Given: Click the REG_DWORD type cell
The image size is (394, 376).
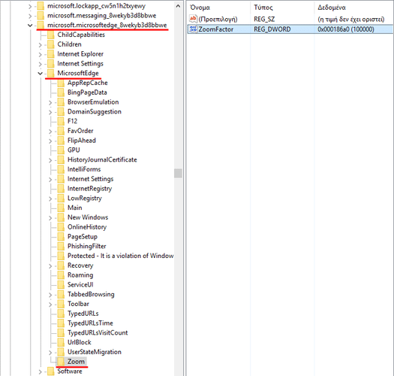Looking at the screenshot, I should tap(272, 29).
